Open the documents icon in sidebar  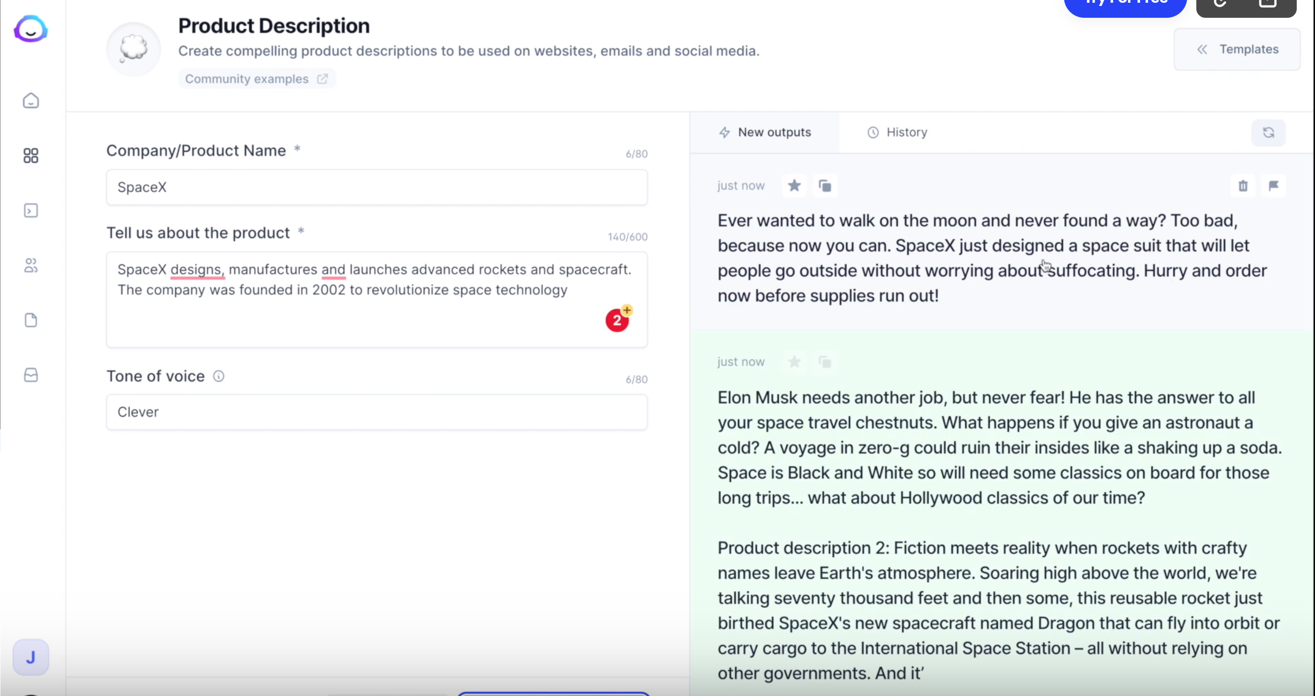31,320
